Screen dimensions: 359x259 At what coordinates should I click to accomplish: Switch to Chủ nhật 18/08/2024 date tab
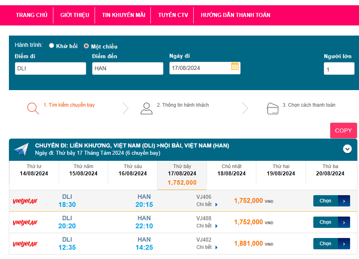click(232, 170)
